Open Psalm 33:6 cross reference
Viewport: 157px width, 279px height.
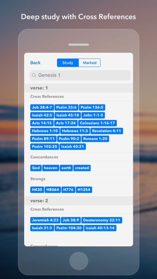66,107
